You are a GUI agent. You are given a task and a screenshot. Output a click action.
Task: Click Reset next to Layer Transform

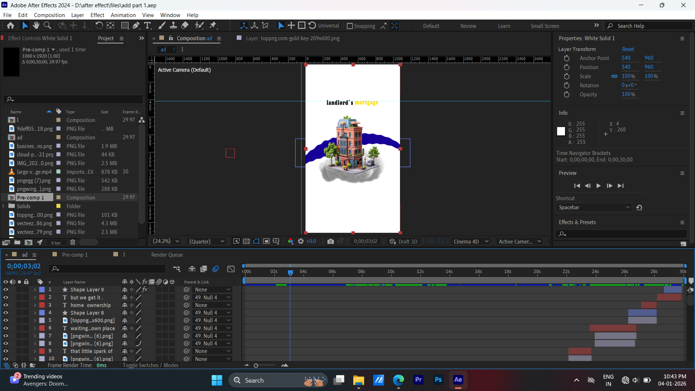[x=628, y=49]
